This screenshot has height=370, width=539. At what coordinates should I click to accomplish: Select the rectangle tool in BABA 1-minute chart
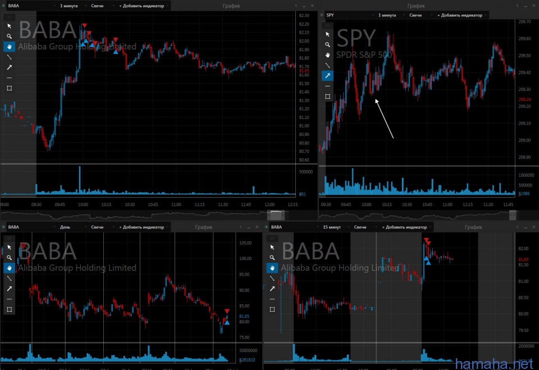tap(10, 88)
